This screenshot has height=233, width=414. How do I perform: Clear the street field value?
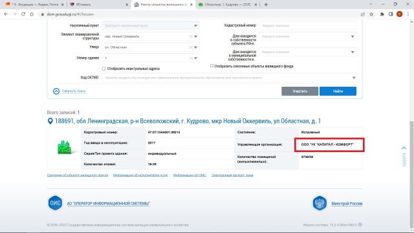191,47
